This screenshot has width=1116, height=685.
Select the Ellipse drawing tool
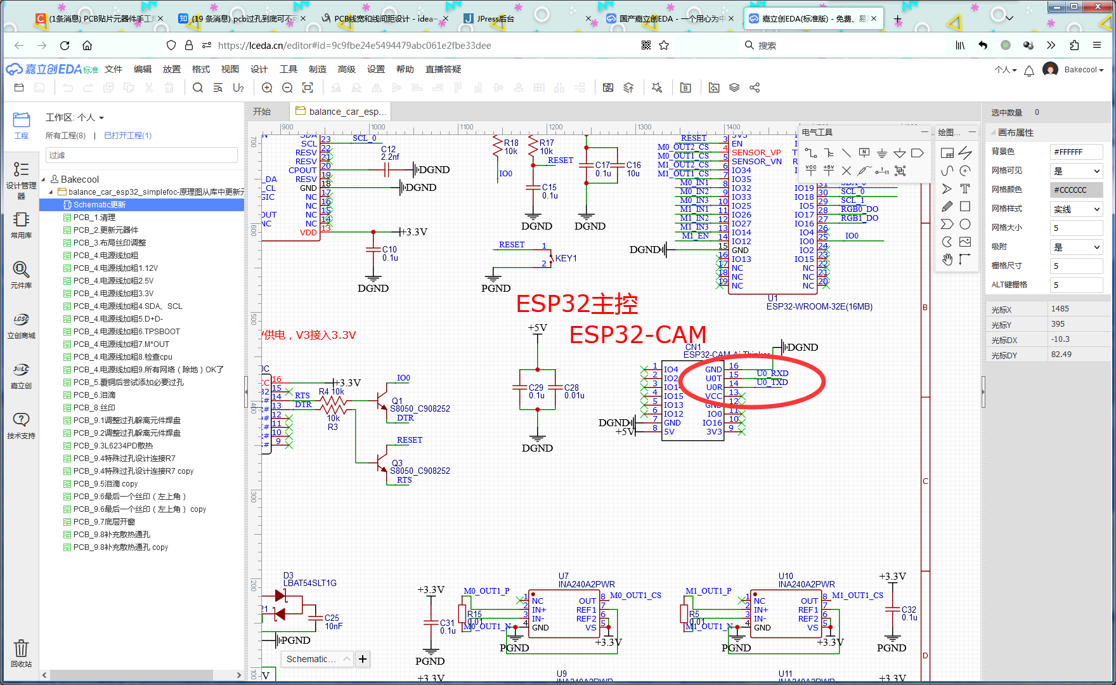click(x=965, y=224)
